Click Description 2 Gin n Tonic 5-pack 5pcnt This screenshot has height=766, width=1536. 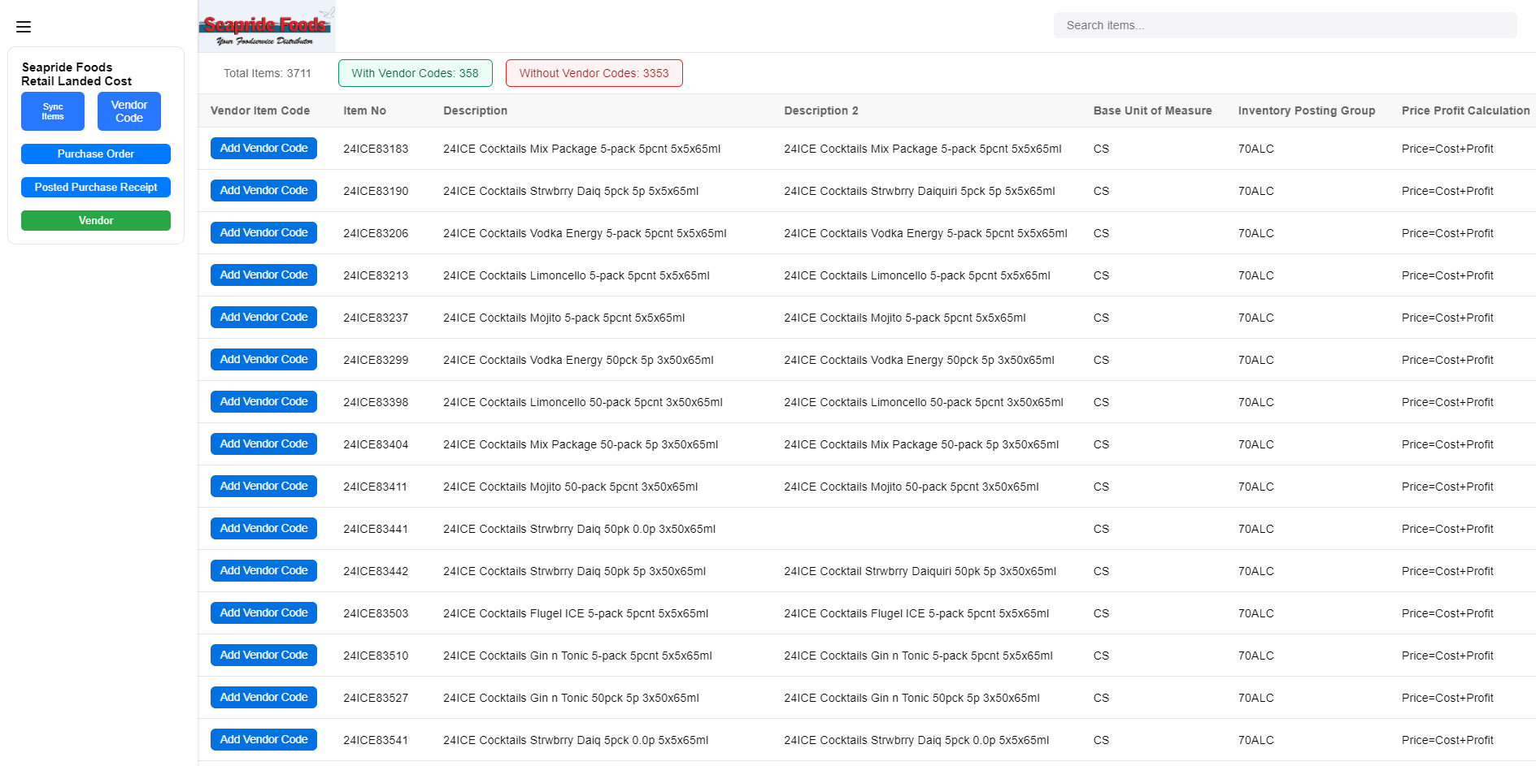coord(918,656)
